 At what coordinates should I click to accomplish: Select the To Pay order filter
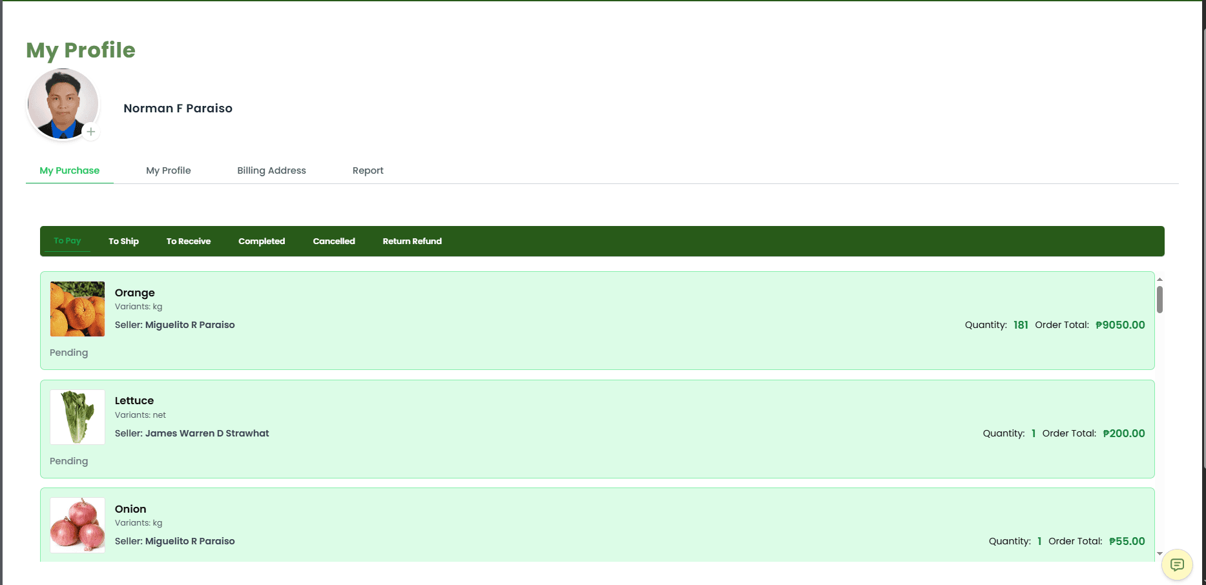click(67, 241)
